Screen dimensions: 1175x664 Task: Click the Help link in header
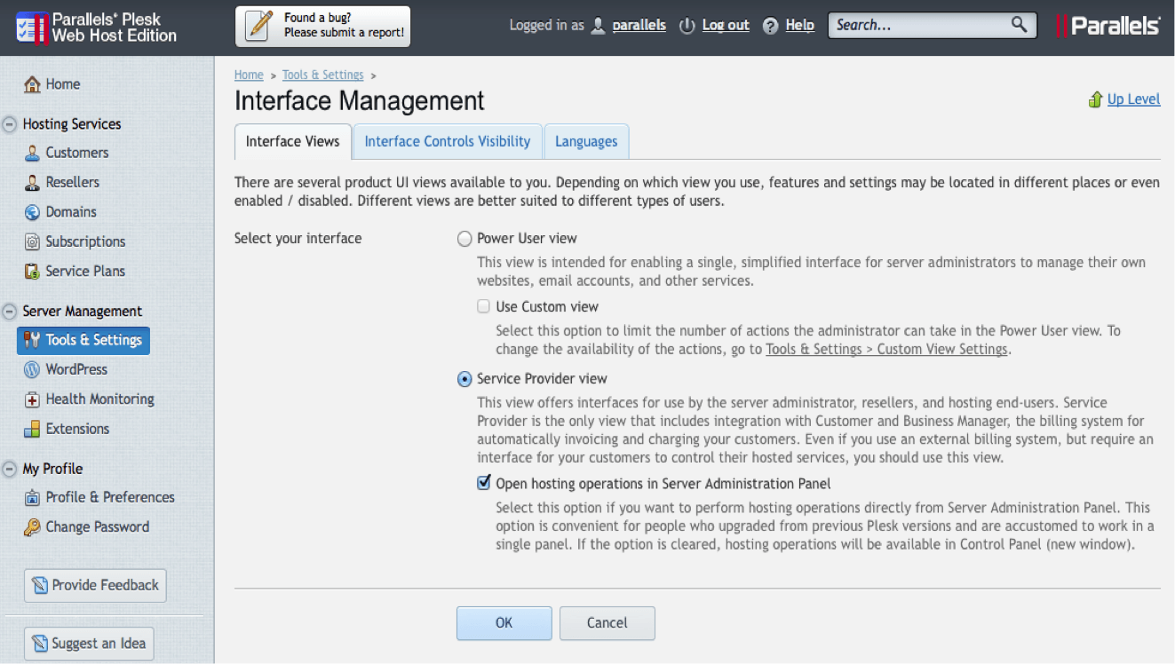(x=799, y=26)
